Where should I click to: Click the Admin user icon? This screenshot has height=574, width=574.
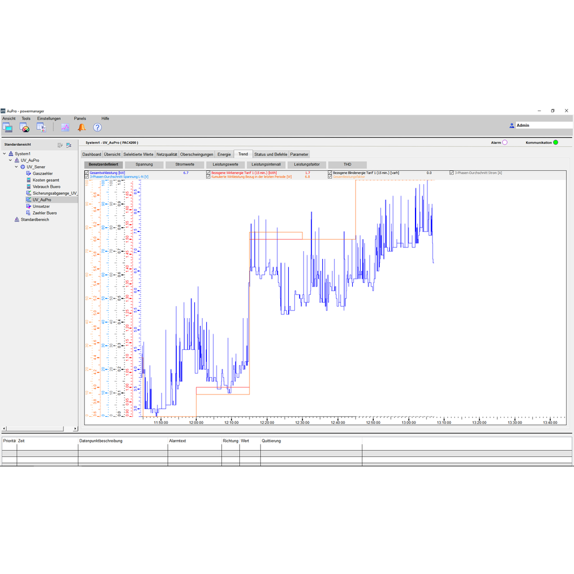pos(512,125)
